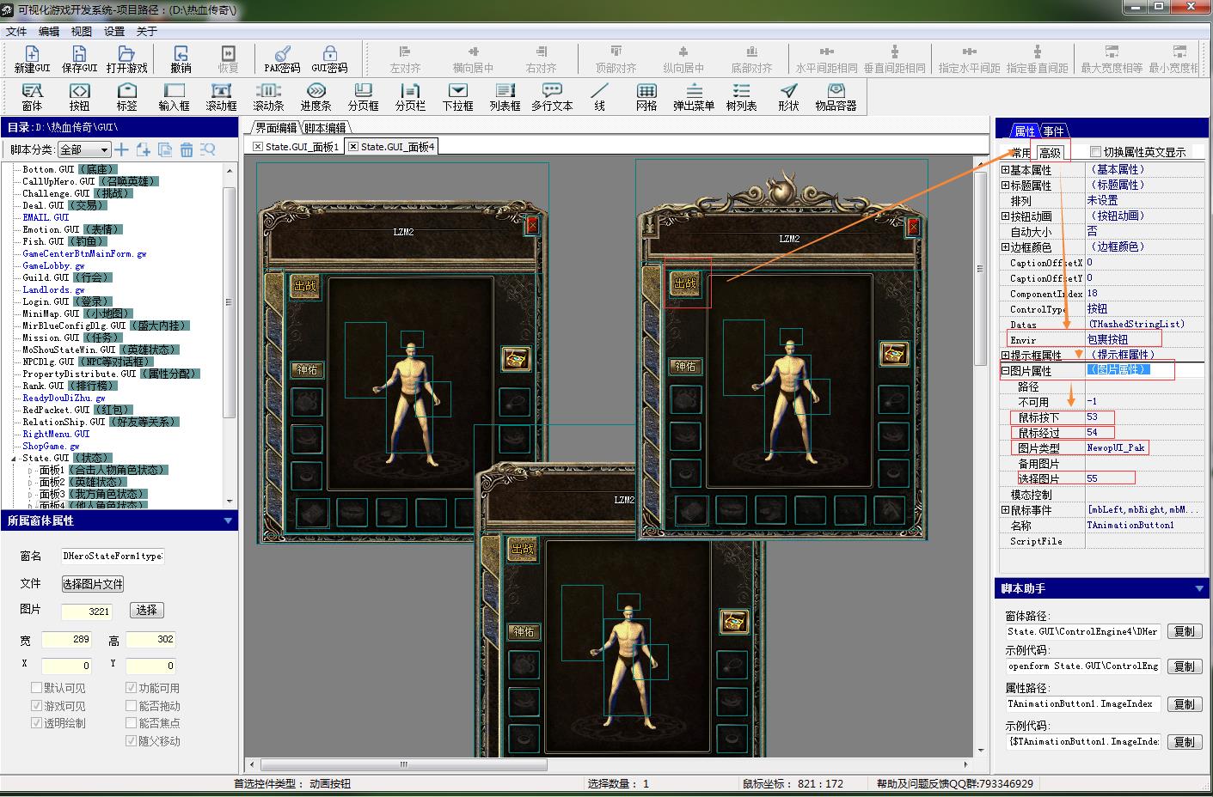The height and width of the screenshot is (797, 1213).
Task: Toggle the 游戏可见 checkbox
Action: (36, 706)
